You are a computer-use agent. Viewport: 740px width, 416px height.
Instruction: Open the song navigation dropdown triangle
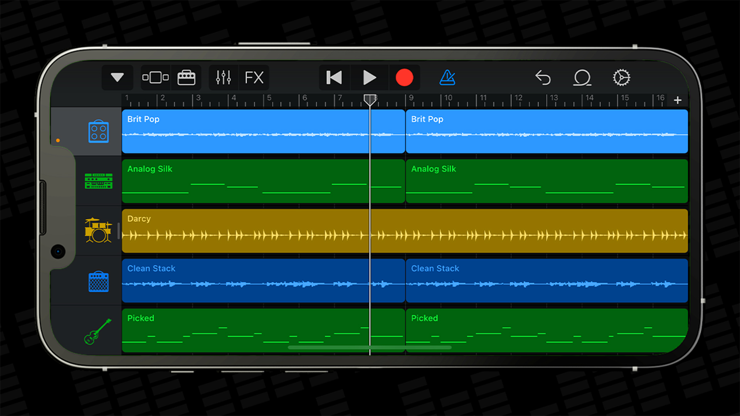pos(117,77)
